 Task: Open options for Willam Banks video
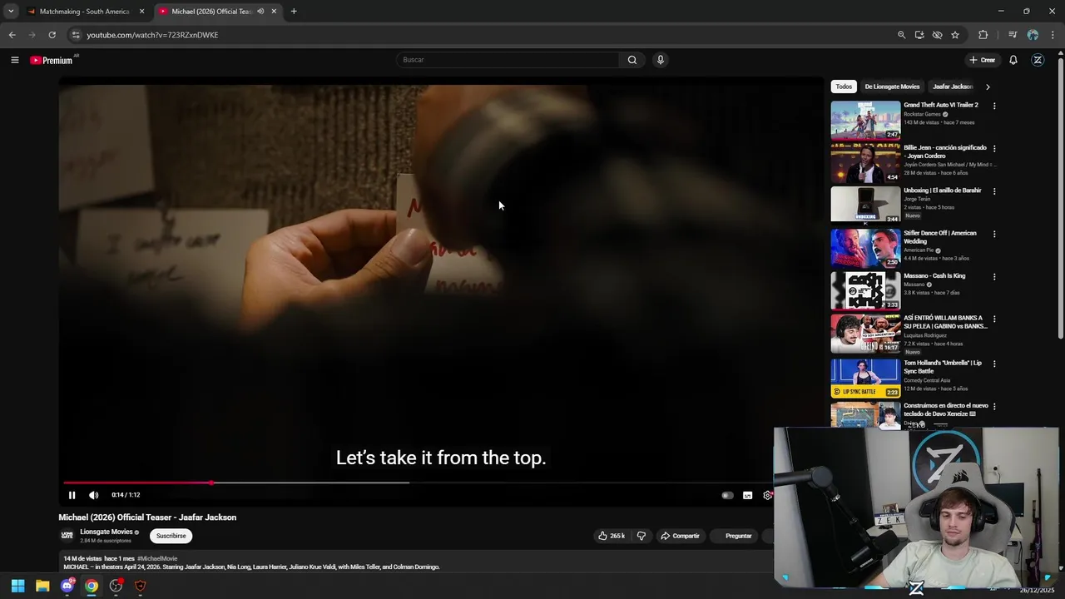994,319
